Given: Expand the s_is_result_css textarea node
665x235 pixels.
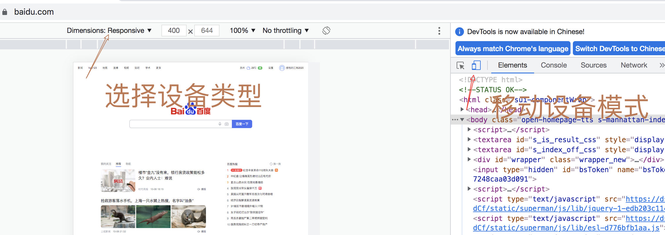Looking at the screenshot, I should click(x=469, y=140).
